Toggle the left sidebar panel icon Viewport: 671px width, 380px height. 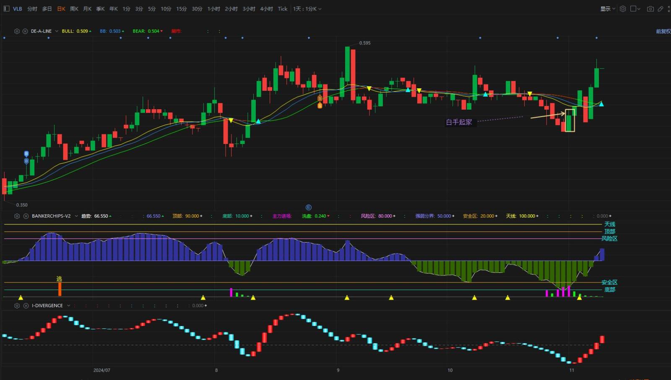coord(6,8)
